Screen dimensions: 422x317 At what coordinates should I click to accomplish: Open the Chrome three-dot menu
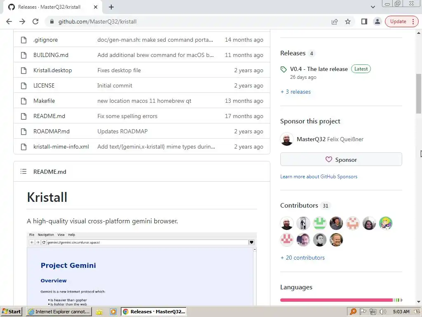(413, 21)
